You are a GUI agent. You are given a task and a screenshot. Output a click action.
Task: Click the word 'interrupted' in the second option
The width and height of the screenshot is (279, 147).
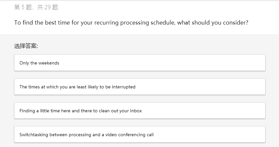pyautogui.click(x=123, y=87)
